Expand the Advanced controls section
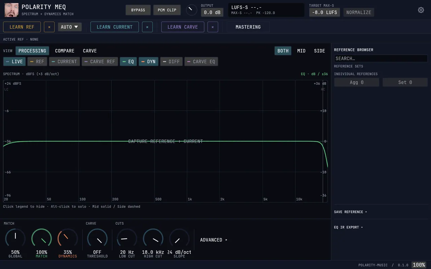Screen dimensions: 431x269 point(214,240)
